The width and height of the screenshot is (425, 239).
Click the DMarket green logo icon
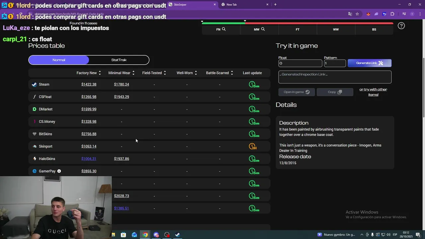[x=34, y=109]
